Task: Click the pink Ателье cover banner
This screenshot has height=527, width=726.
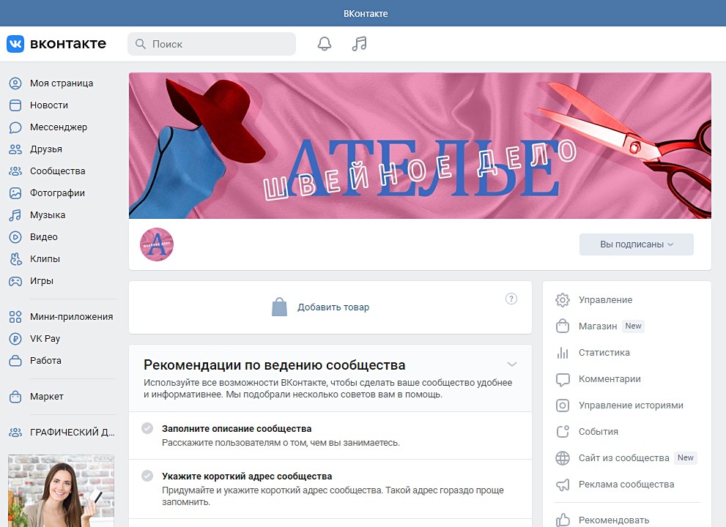Action: [420, 146]
